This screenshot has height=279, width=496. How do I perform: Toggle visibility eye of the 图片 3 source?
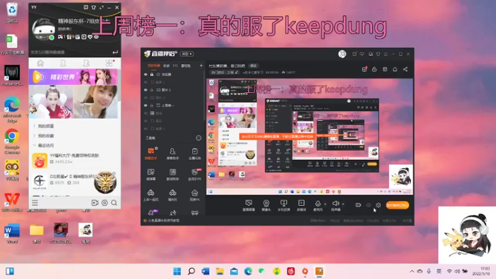[146, 90]
